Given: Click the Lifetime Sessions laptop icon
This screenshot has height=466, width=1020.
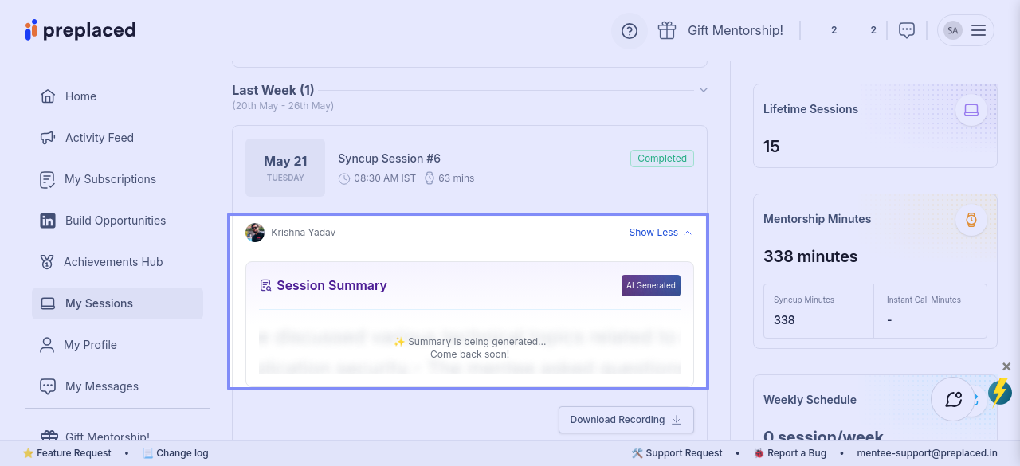Looking at the screenshot, I should (971, 110).
